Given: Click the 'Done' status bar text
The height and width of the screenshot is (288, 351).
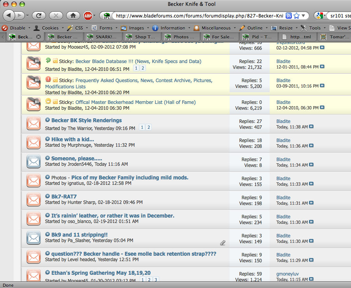Looking at the screenshot, I should tap(8, 285).
